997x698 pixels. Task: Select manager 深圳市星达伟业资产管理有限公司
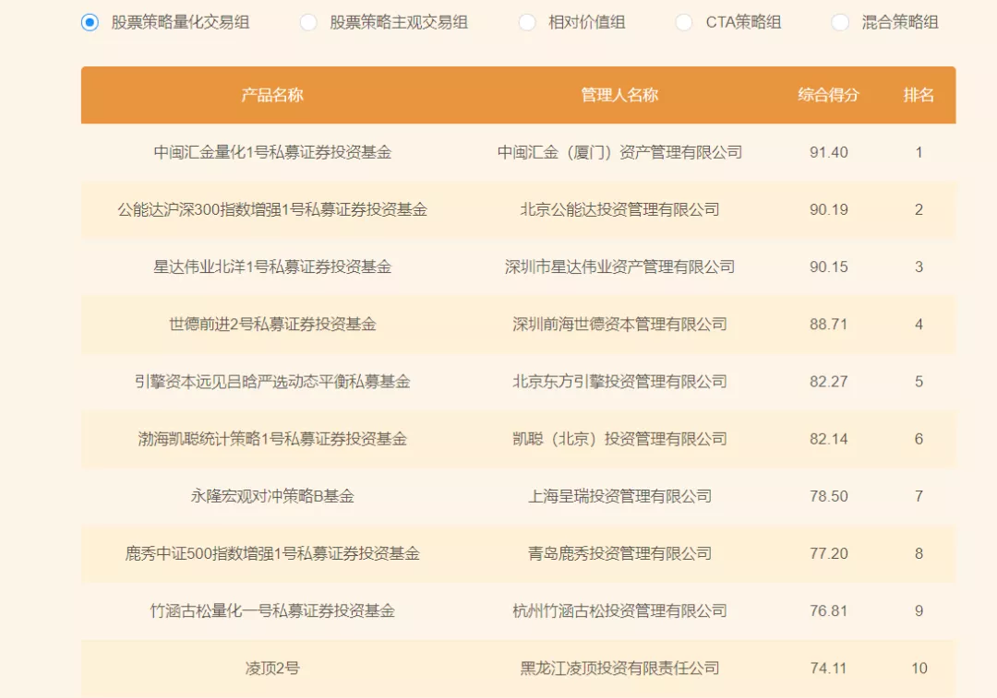point(619,266)
